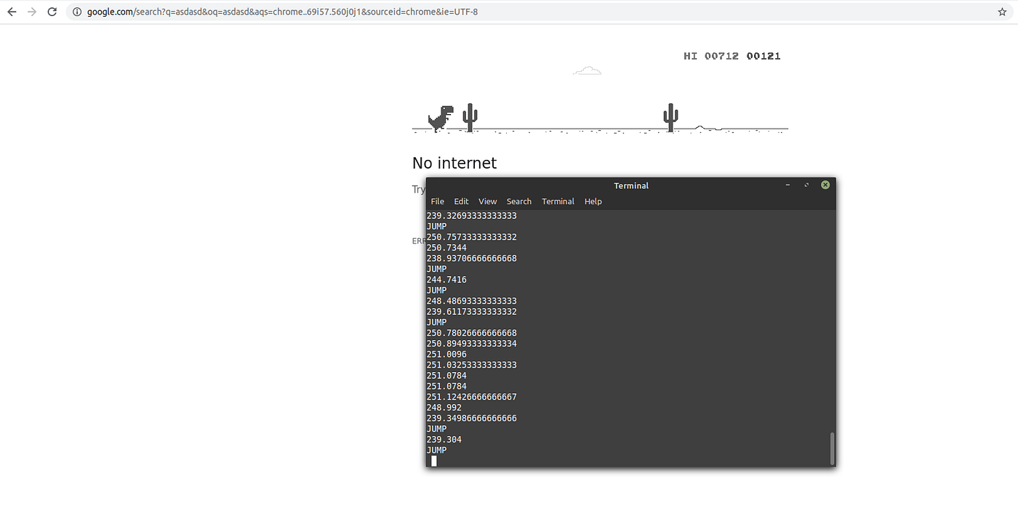The height and width of the screenshot is (532, 1018).
Task: Open the Help menu in Terminal
Action: (x=593, y=201)
